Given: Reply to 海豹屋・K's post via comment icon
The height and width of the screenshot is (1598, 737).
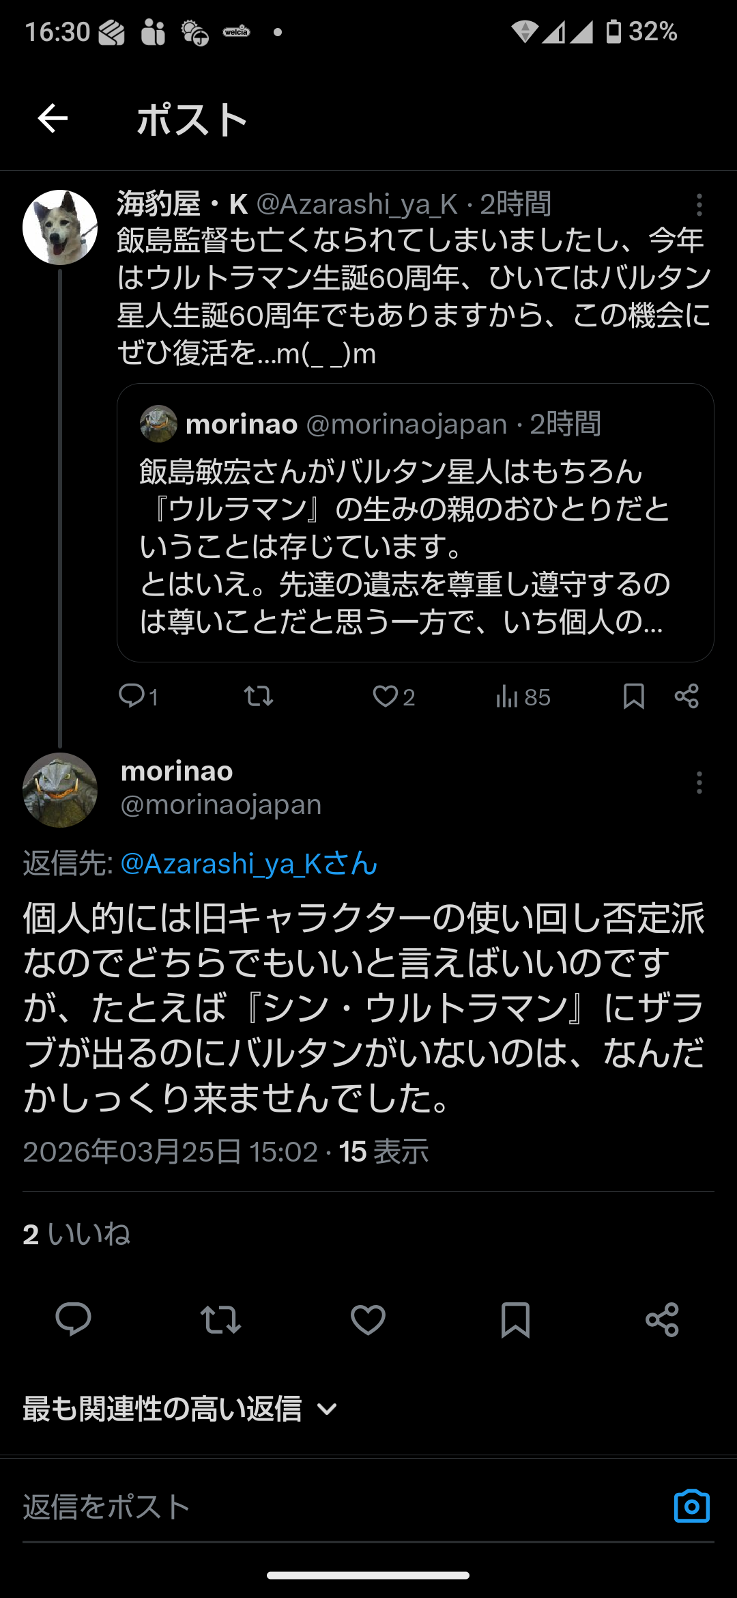Looking at the screenshot, I should pos(131,696).
